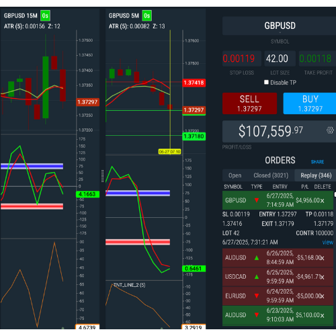Select the USDCAD order row at 9:59:59 AM
The width and height of the screenshot is (336, 336).
(278, 277)
